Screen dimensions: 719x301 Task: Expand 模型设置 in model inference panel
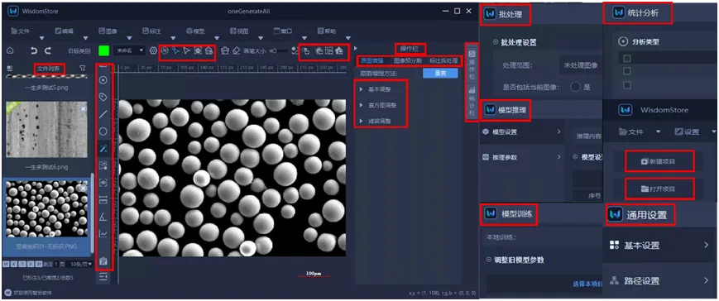tap(521, 132)
